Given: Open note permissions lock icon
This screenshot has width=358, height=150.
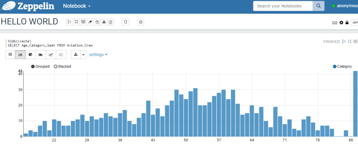Looking at the screenshot, I should [x=347, y=22].
